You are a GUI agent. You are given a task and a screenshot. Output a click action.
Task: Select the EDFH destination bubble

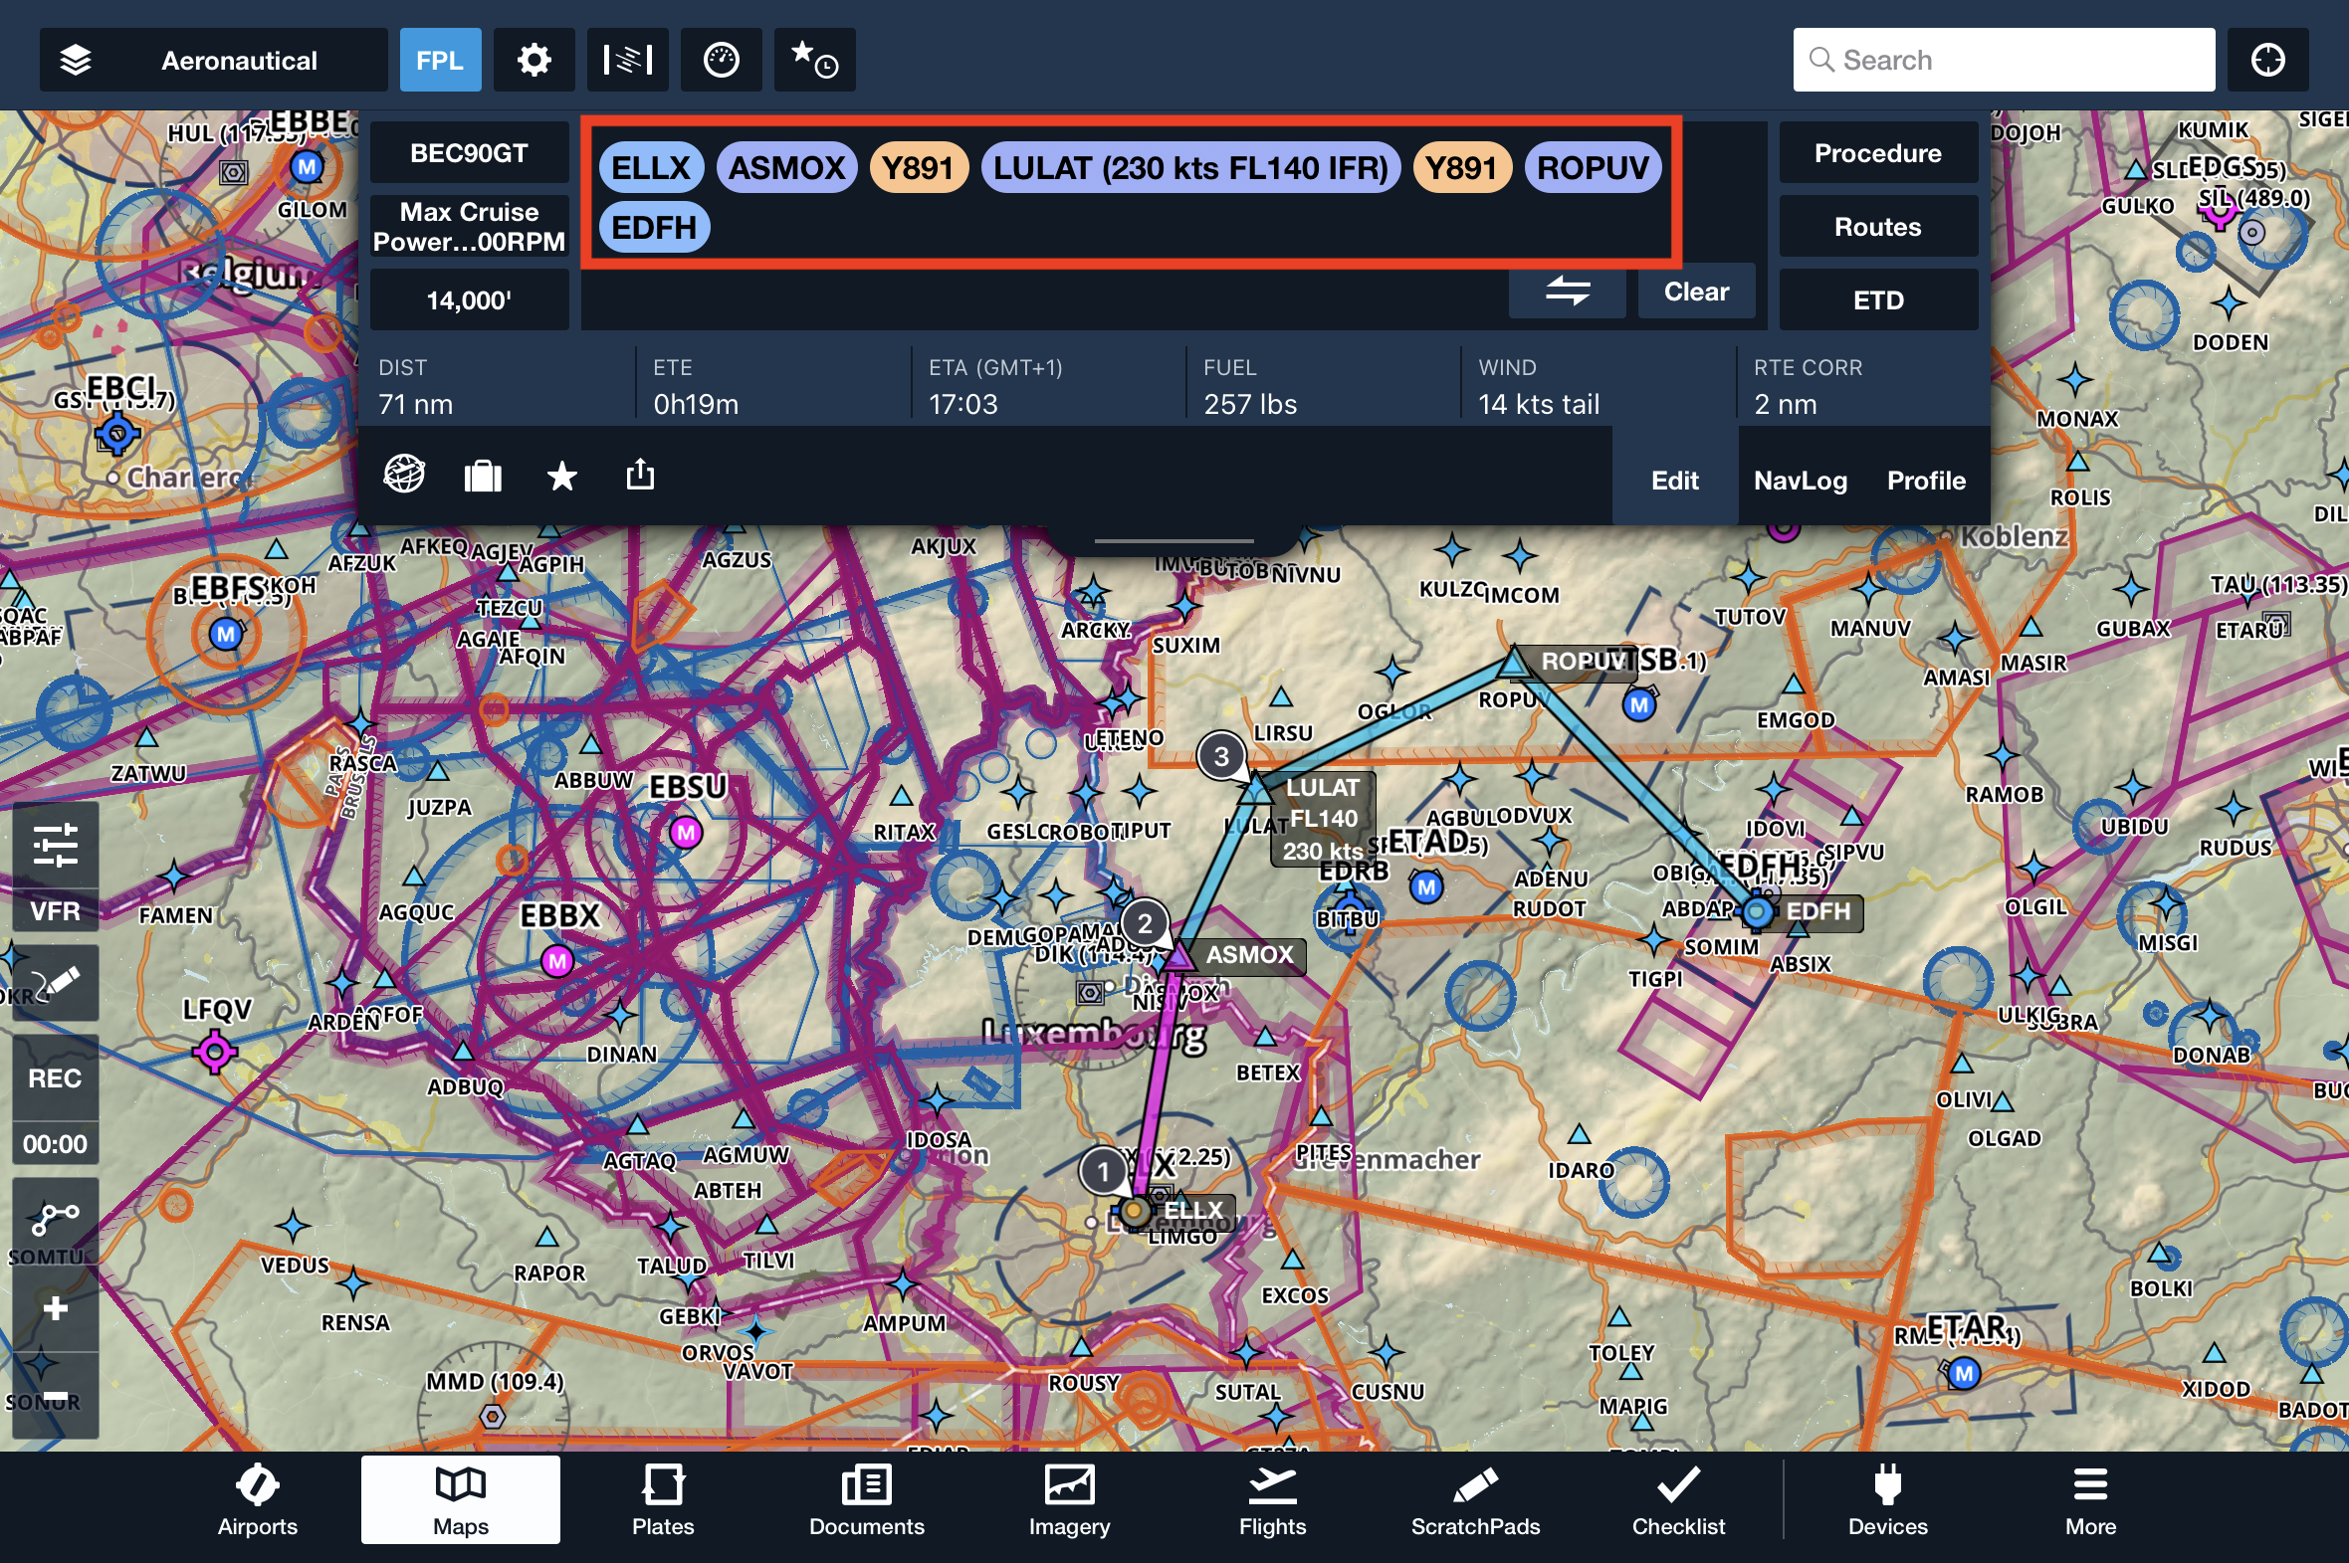(x=654, y=227)
